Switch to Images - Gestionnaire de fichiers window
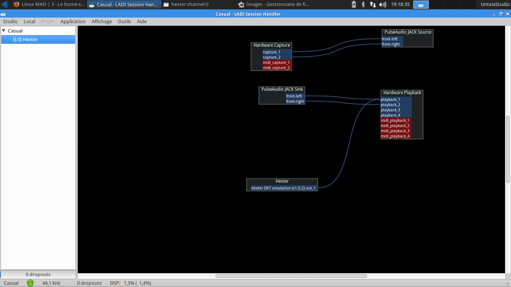 pos(274,4)
